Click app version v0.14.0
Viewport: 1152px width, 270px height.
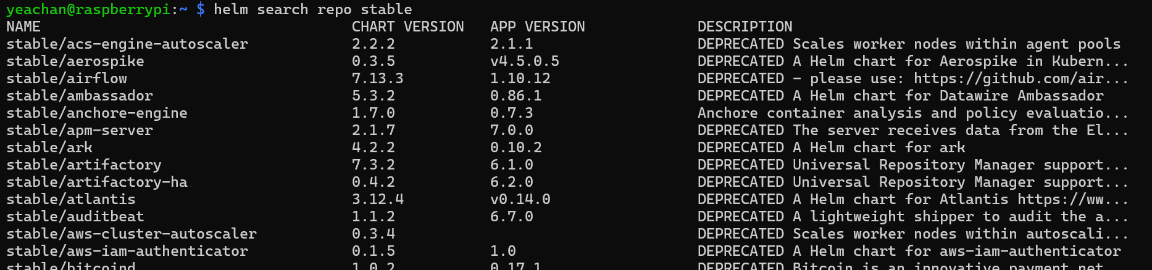520,199
